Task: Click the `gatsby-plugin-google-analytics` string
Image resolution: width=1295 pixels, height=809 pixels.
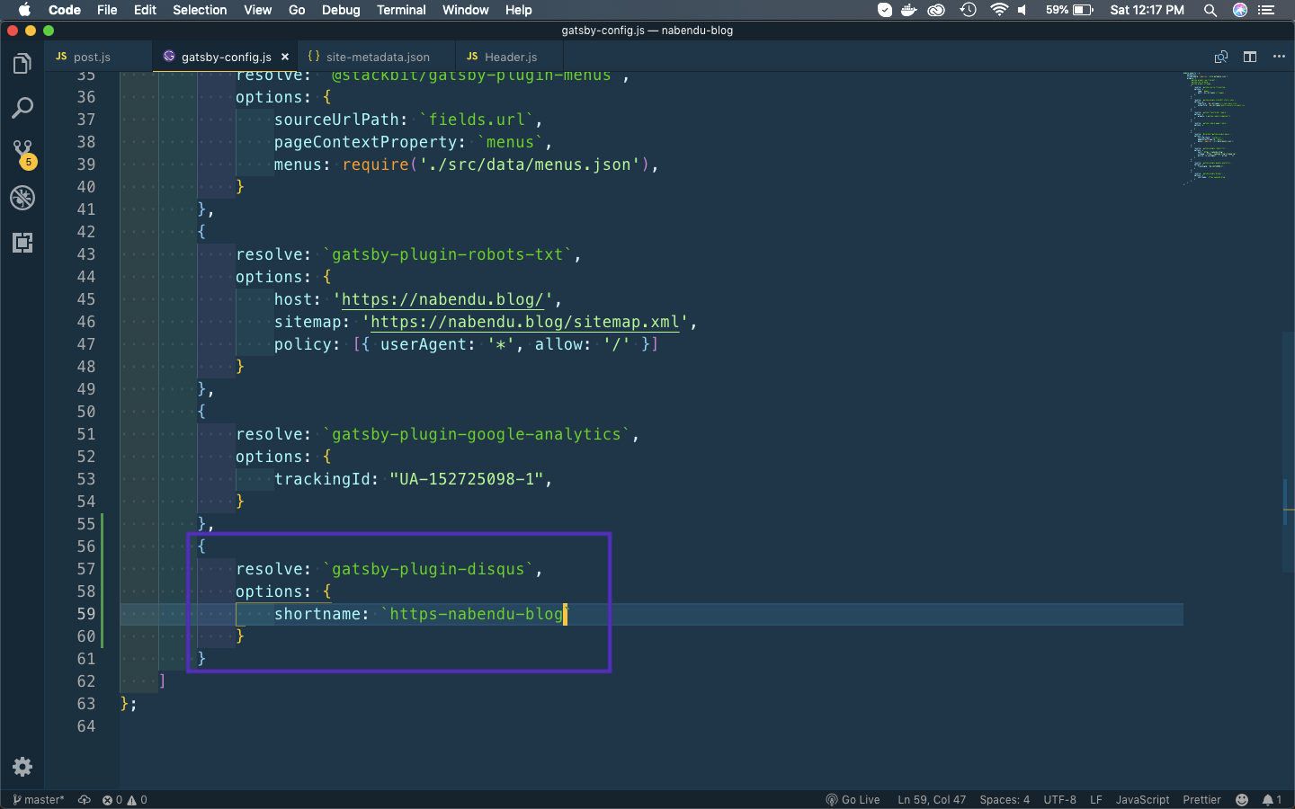Action: pyautogui.click(x=477, y=434)
